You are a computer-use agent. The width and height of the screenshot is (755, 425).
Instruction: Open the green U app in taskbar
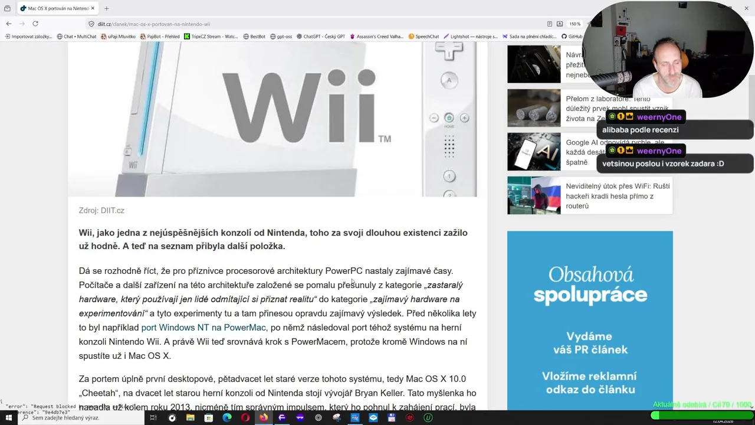point(428,418)
